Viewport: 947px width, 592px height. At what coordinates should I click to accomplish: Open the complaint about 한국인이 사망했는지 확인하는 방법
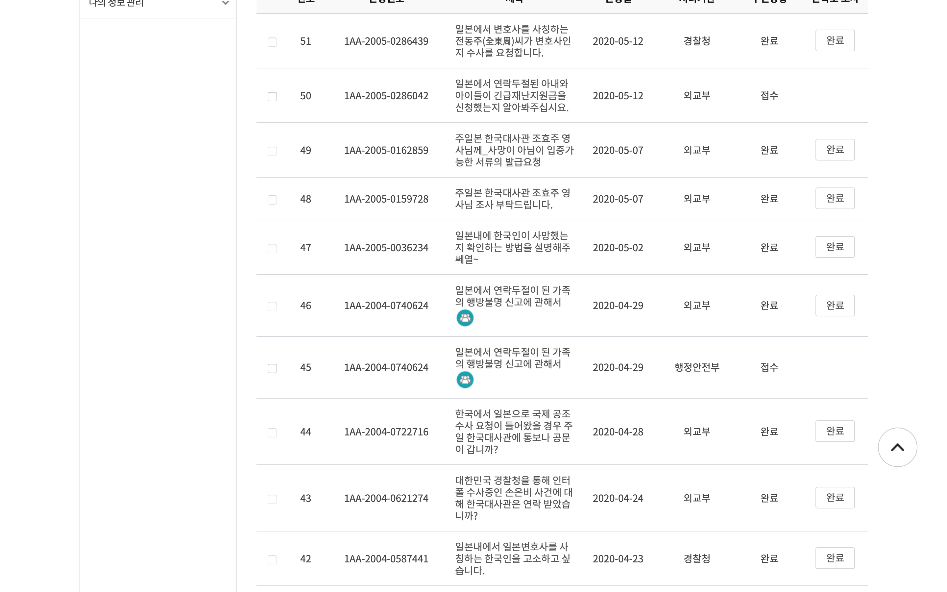pos(513,247)
